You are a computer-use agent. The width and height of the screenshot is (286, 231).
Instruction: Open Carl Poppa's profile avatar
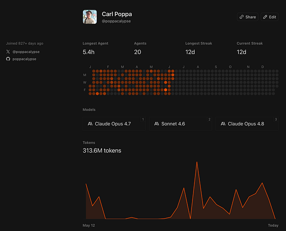pyautogui.click(x=90, y=17)
